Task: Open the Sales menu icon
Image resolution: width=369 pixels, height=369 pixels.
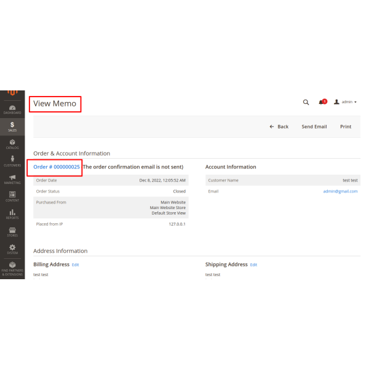Action: point(12,127)
